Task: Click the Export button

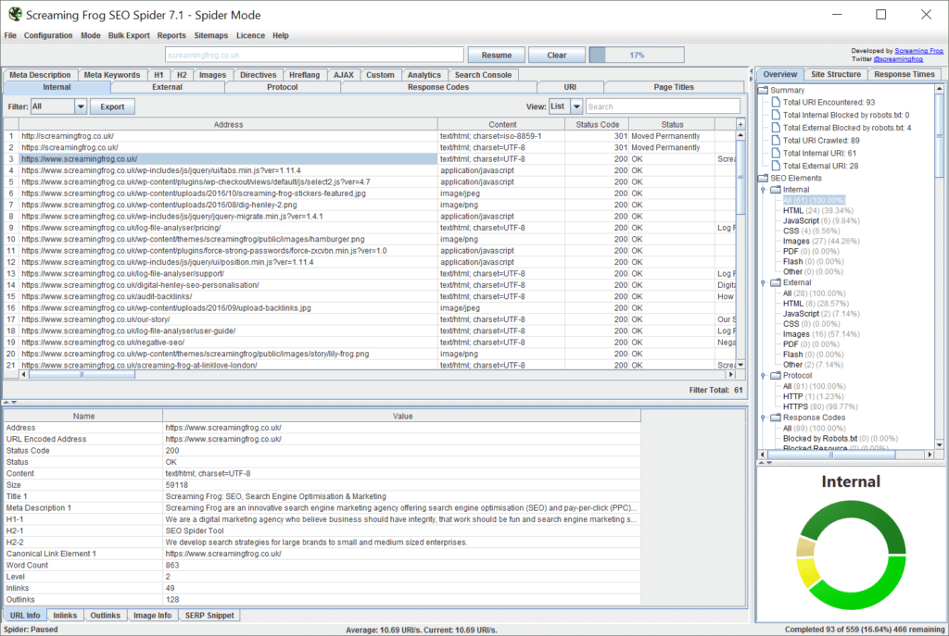Action: pos(112,106)
